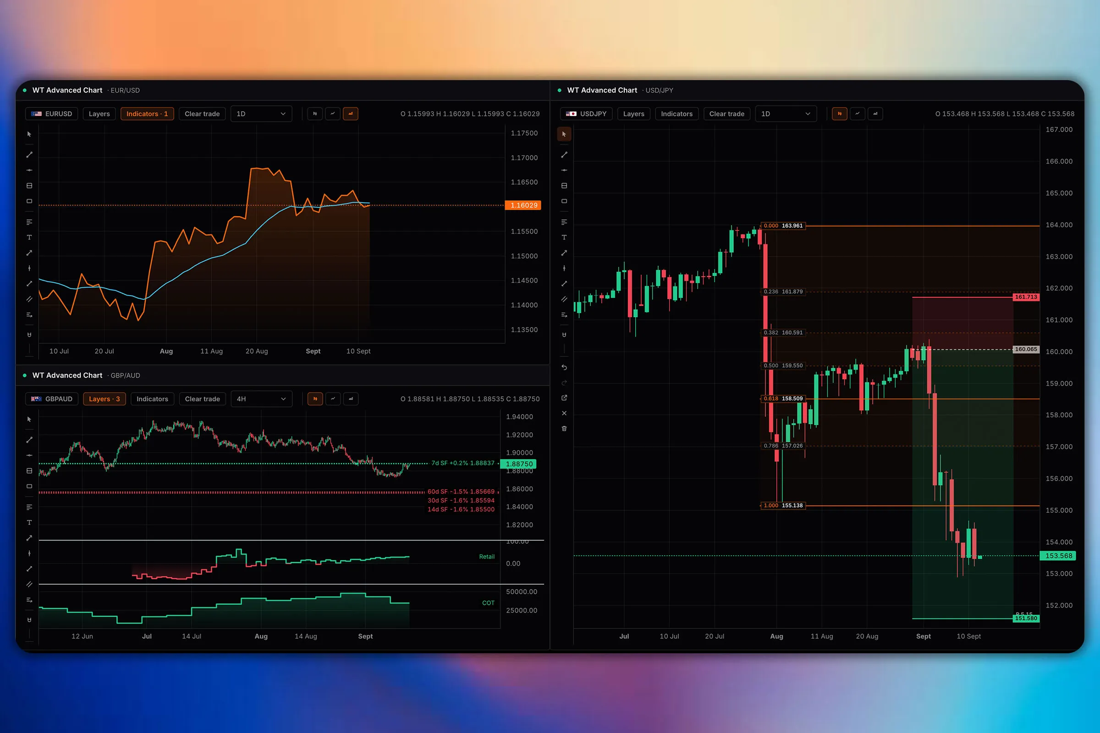This screenshot has height=733, width=1100.
Task: Click the Fibonacci 0.000 163.961 level label
Action: pos(783,226)
